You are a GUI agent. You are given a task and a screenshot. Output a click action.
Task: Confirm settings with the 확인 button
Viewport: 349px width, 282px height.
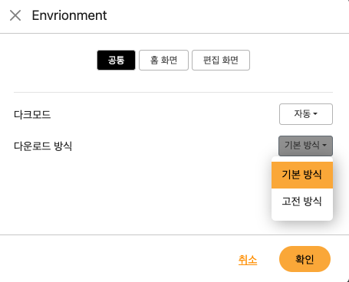[x=305, y=259]
